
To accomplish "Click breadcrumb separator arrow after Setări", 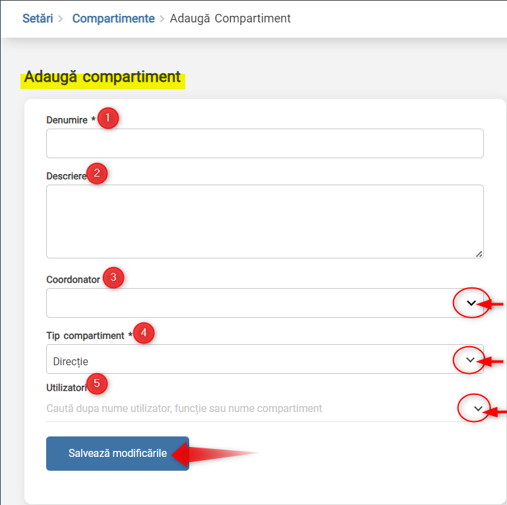I will coord(61,18).
